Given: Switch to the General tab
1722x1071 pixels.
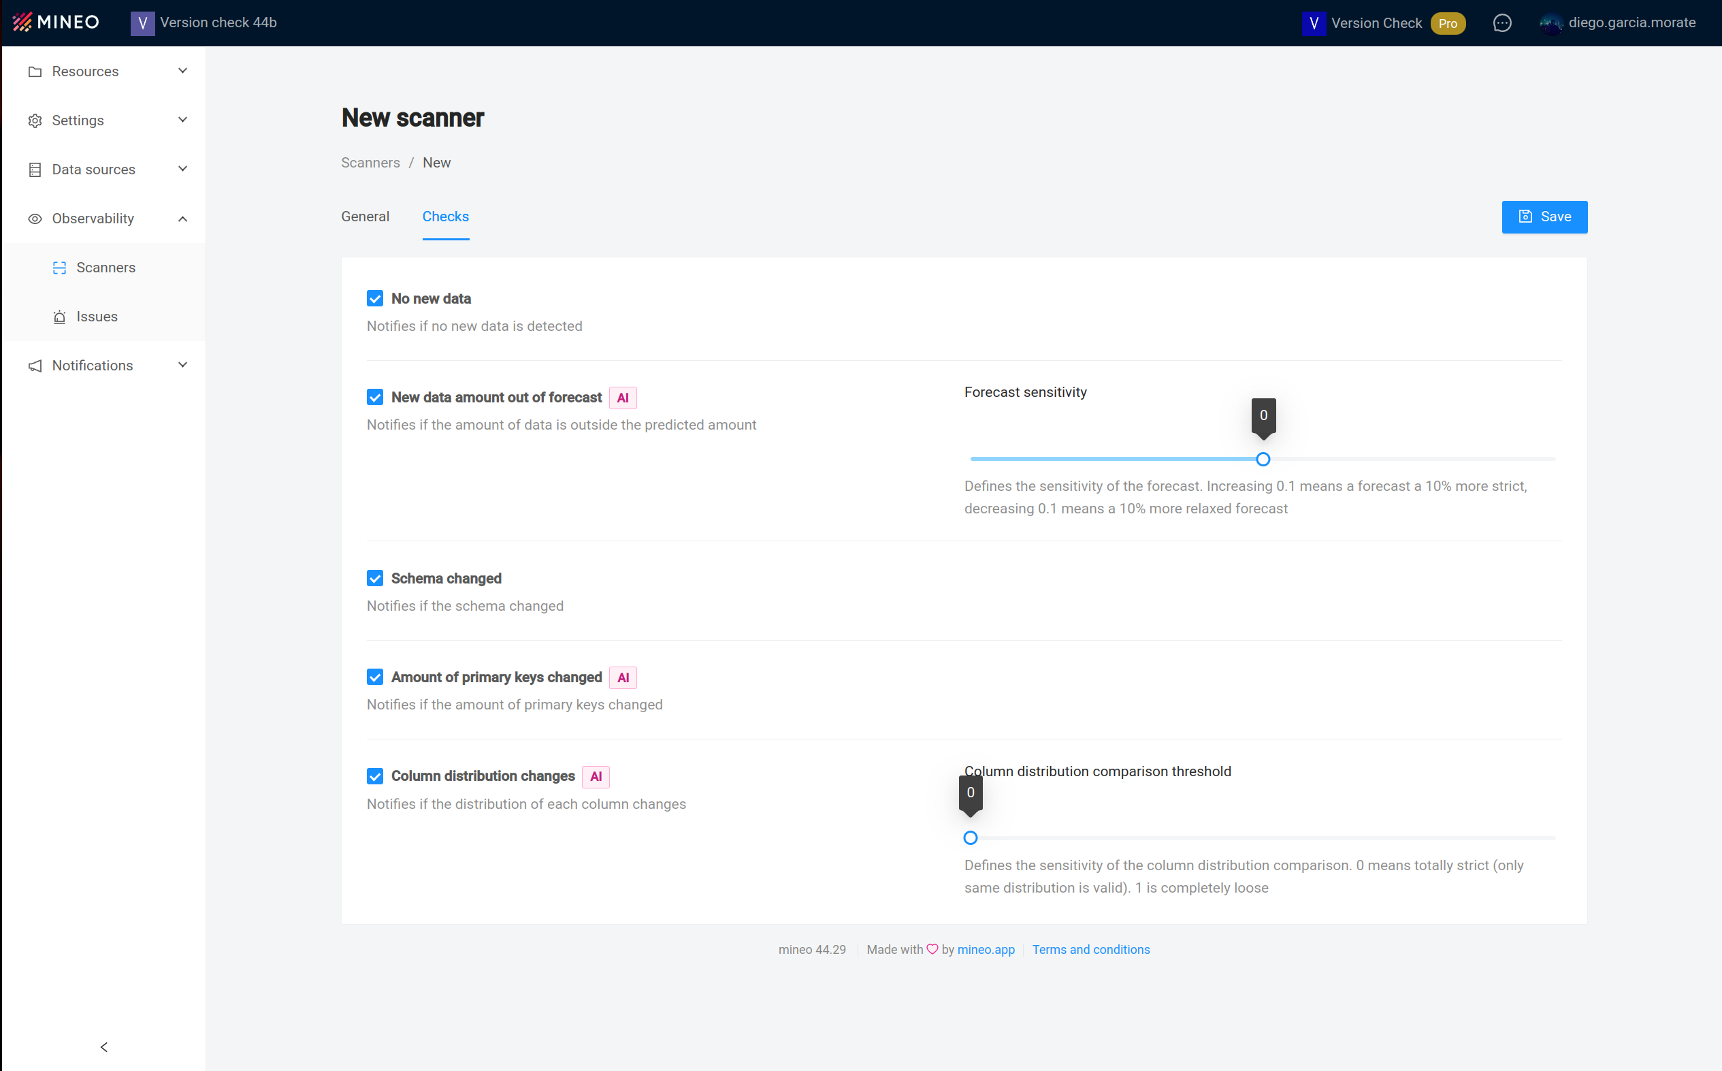Looking at the screenshot, I should pos(365,217).
